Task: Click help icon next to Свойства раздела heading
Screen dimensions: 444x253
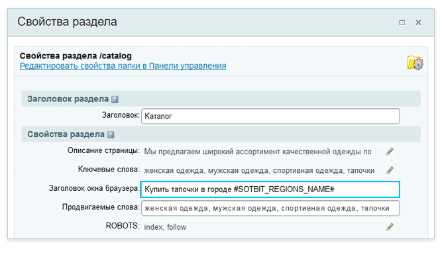Action: click(111, 134)
